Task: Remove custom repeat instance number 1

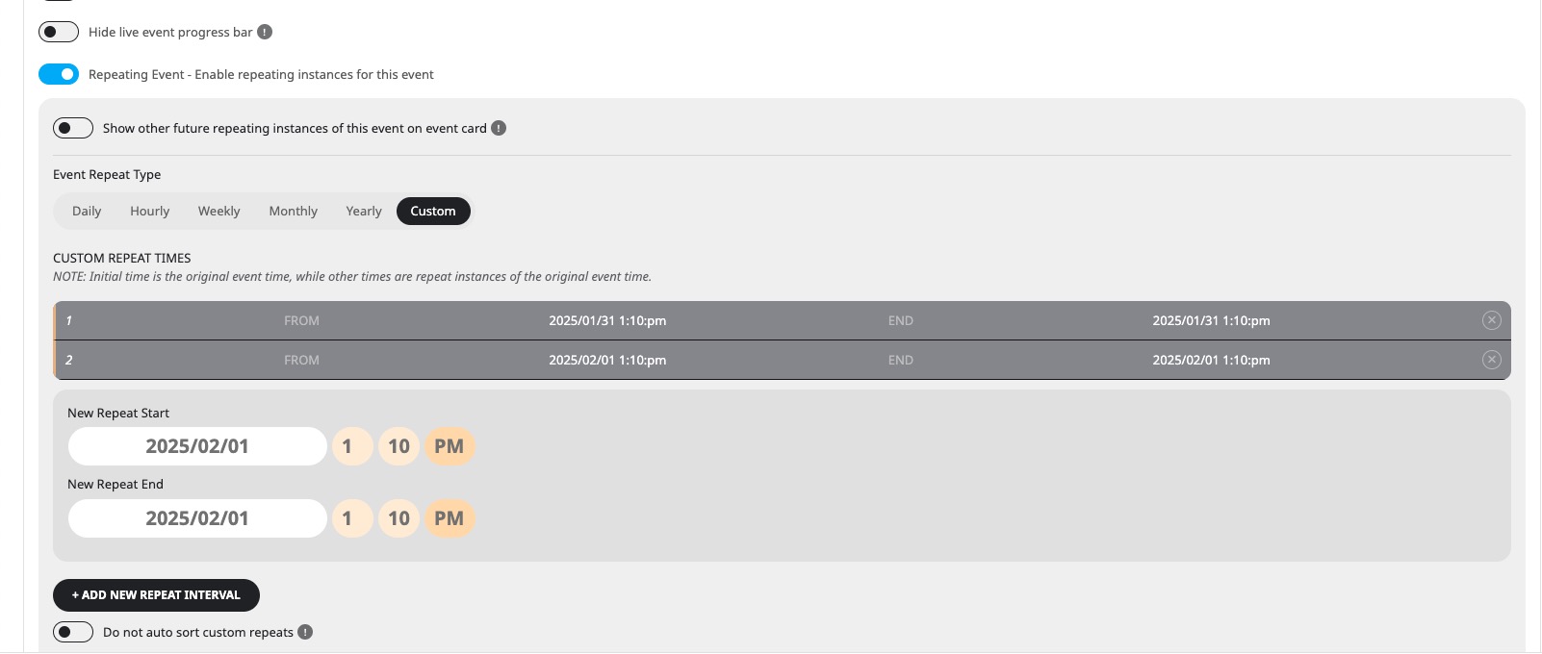Action: click(x=1491, y=320)
